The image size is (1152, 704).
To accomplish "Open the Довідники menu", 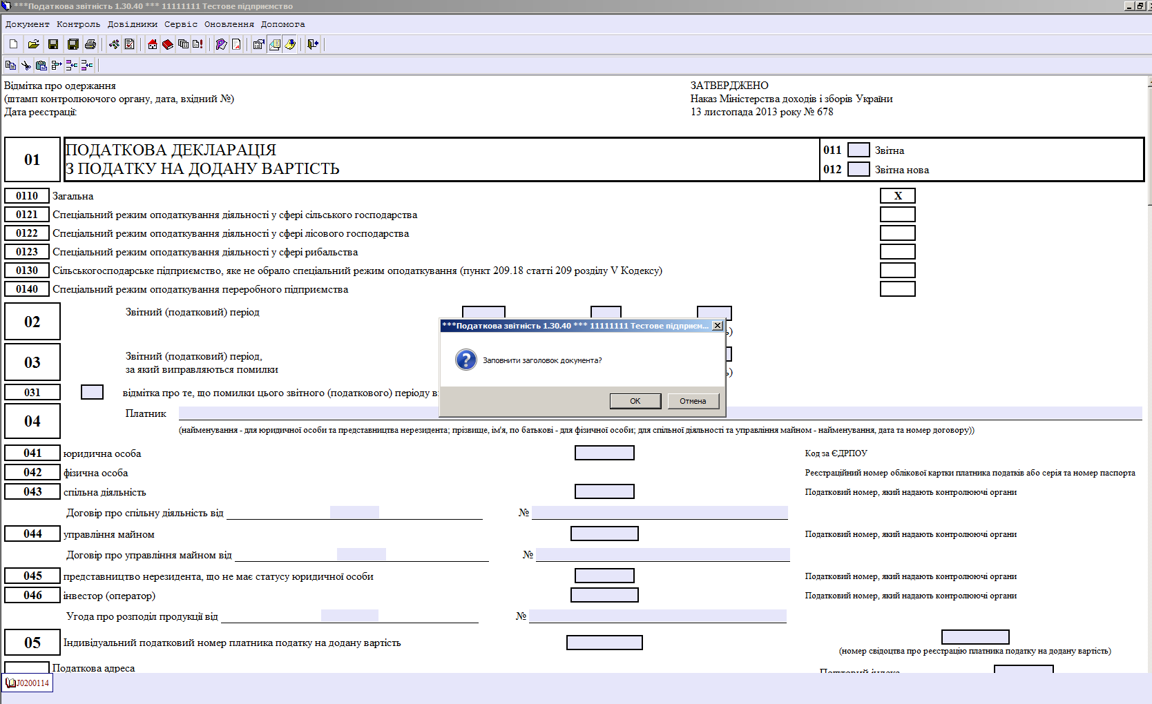I will tap(132, 24).
